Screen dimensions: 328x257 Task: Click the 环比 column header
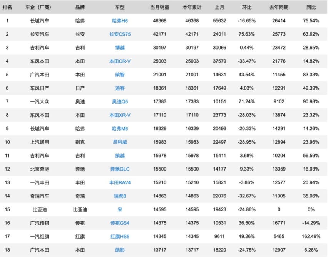coord(247,7)
